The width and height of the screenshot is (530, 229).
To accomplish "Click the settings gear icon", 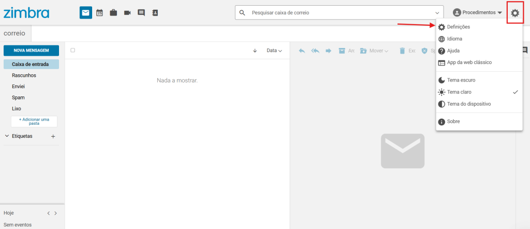I will (x=514, y=12).
